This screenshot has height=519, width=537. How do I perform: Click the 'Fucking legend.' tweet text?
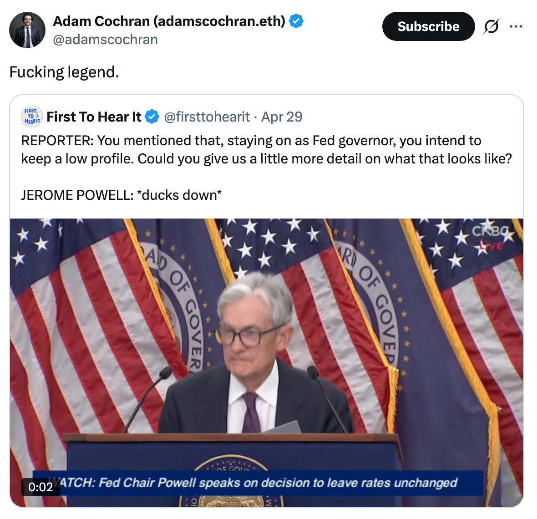tap(64, 72)
